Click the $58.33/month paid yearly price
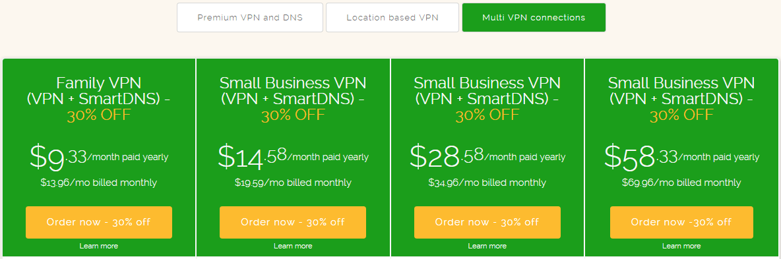The height and width of the screenshot is (259, 781). tap(682, 156)
